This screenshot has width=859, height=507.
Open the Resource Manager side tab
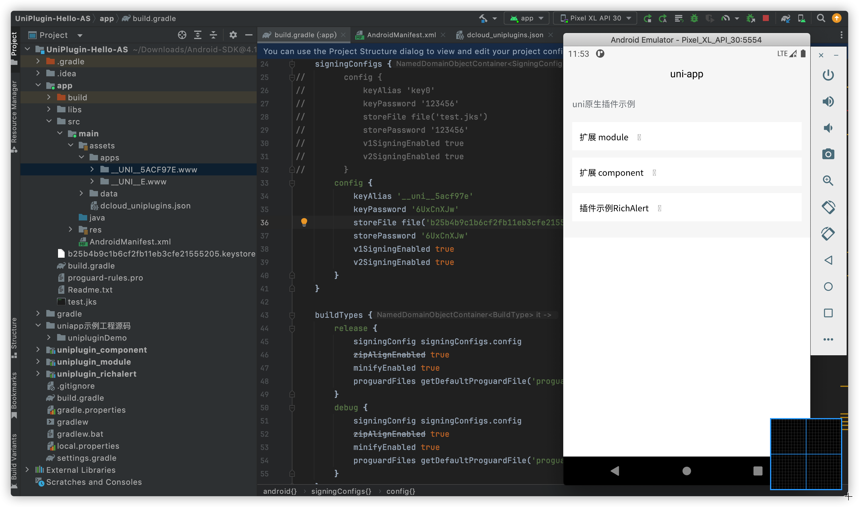(x=14, y=116)
